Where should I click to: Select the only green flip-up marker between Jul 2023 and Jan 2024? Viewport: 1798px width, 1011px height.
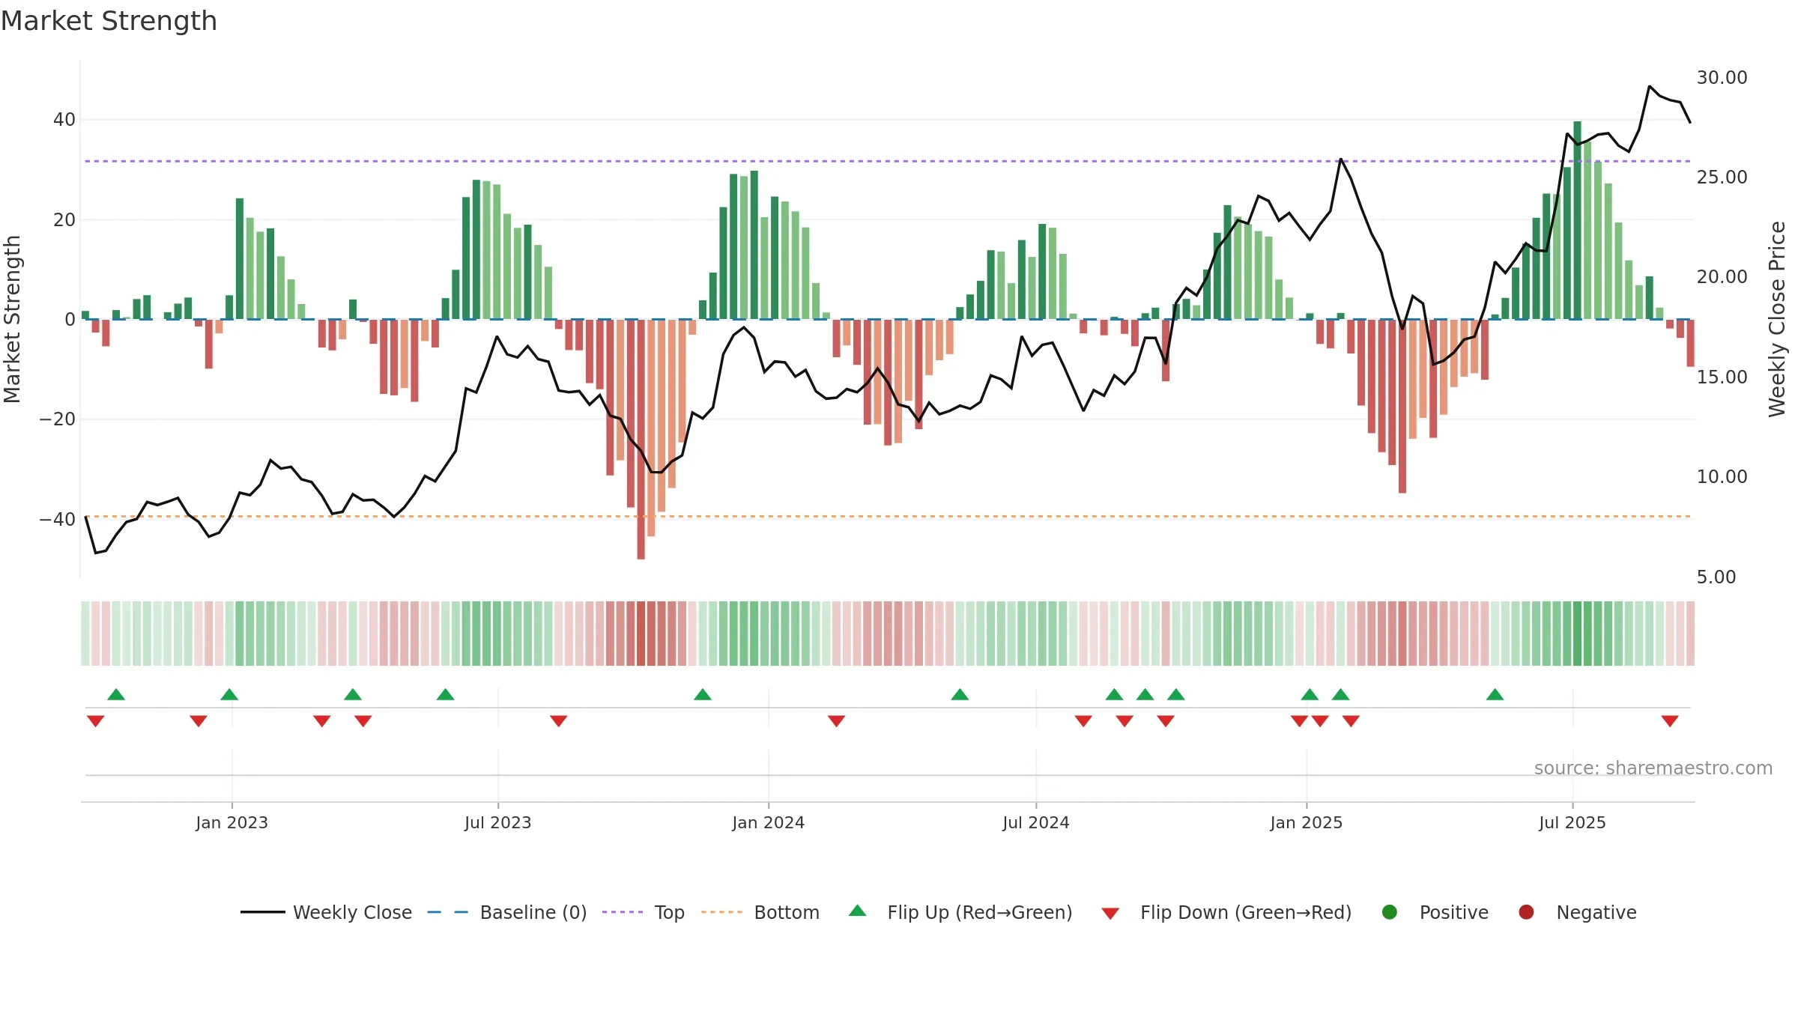702,694
